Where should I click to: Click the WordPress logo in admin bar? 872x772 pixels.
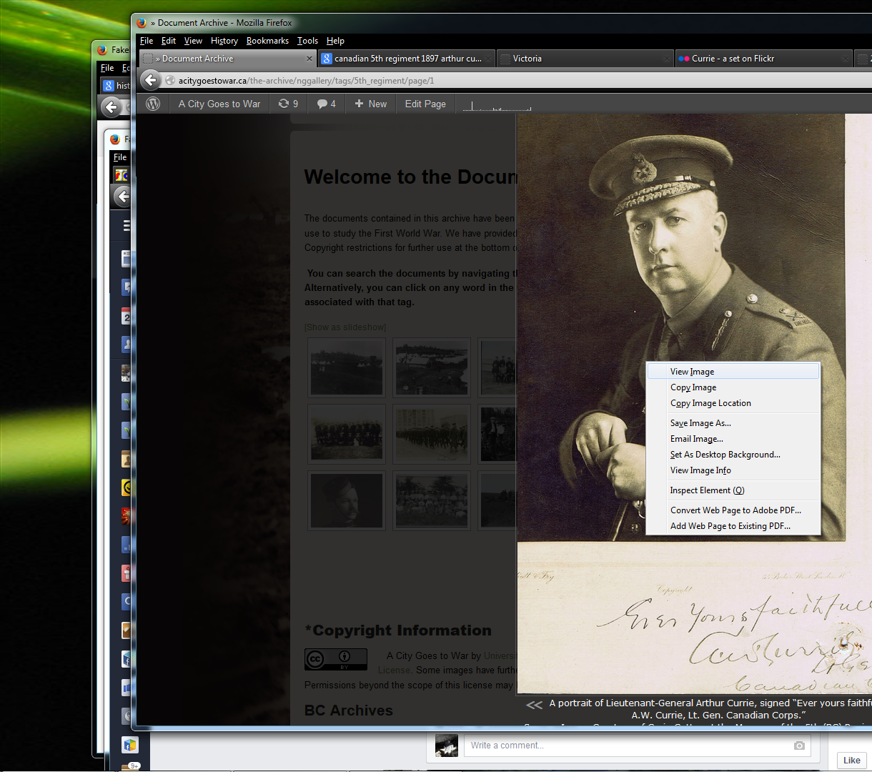point(153,104)
